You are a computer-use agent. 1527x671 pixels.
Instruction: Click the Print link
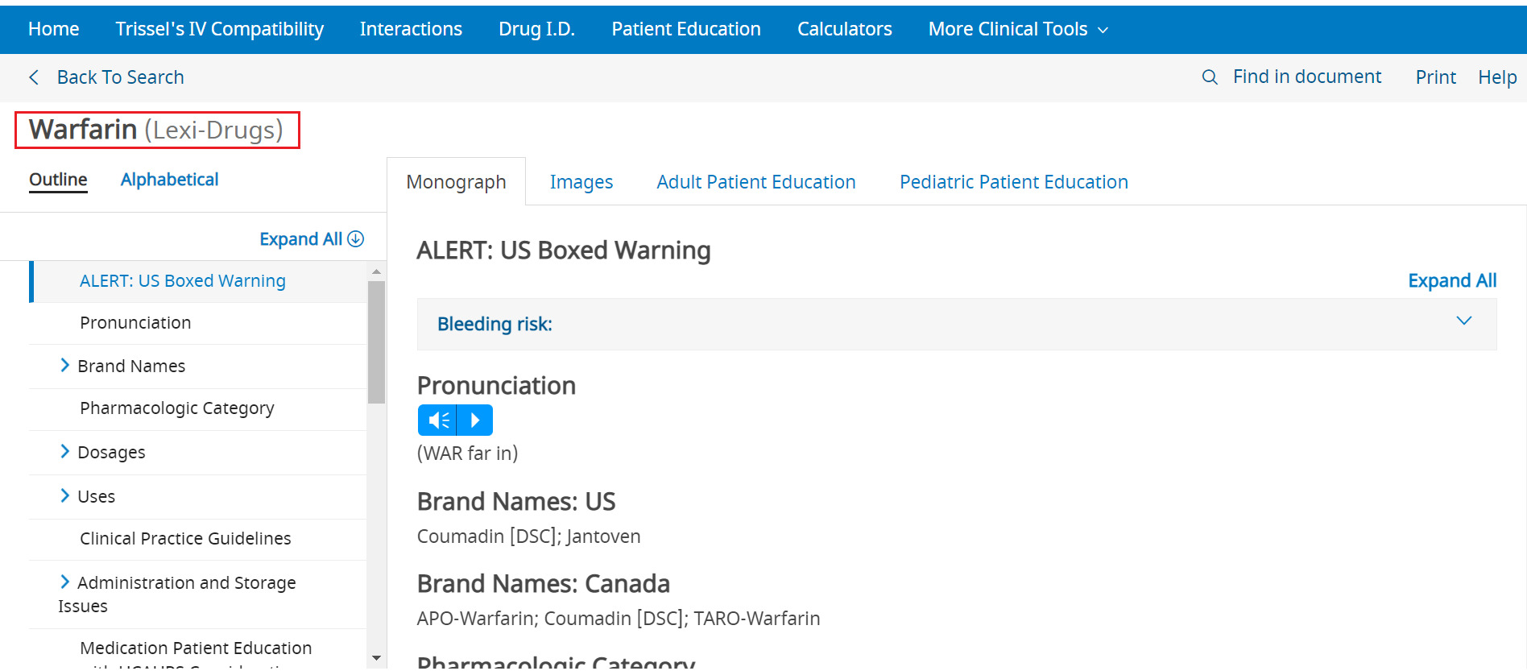[1435, 77]
